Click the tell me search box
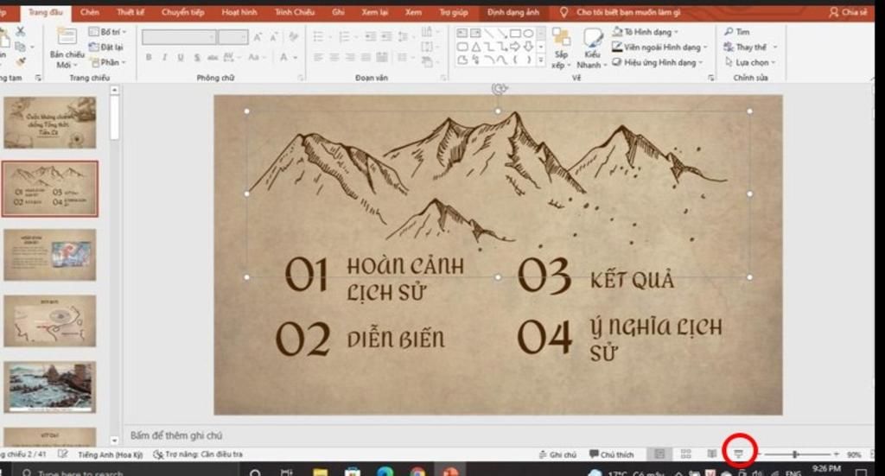 [x=620, y=12]
